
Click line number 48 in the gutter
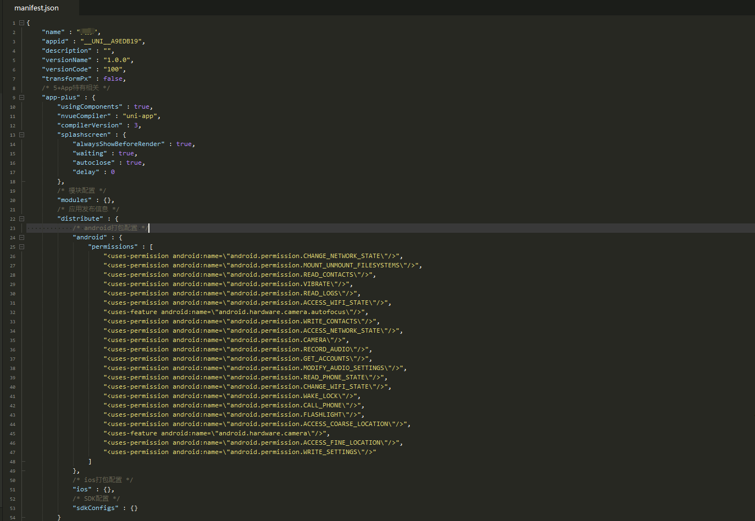coord(13,462)
